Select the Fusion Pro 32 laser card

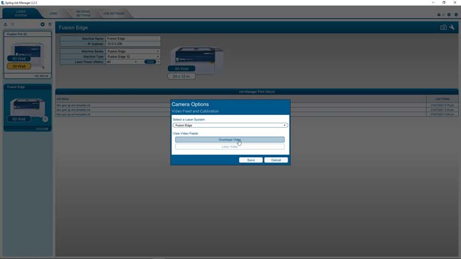point(27,55)
